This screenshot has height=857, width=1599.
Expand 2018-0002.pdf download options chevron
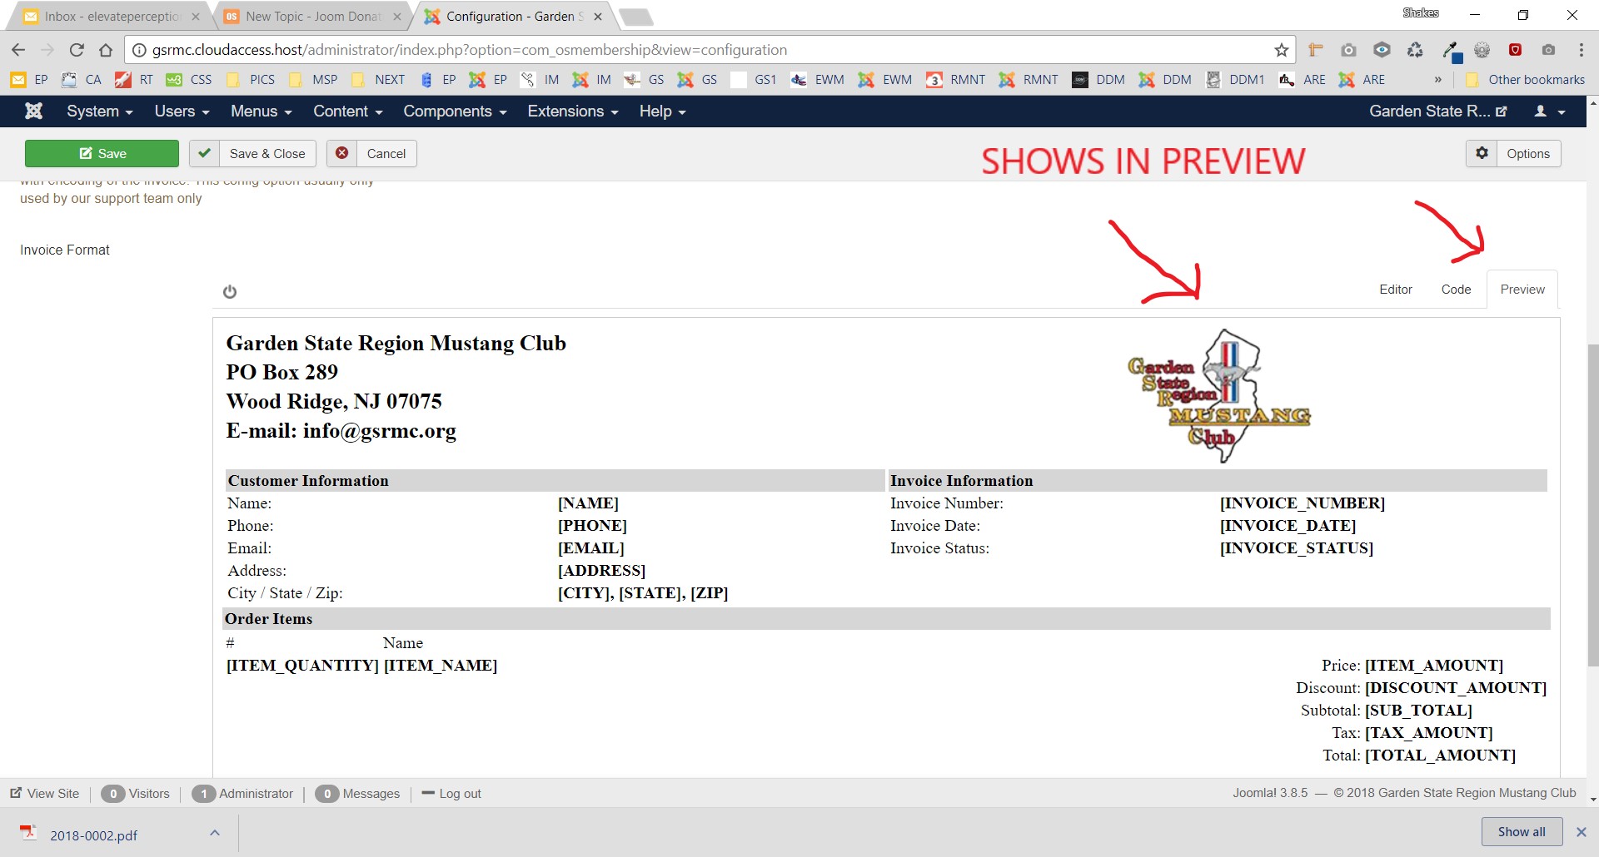pos(215,833)
